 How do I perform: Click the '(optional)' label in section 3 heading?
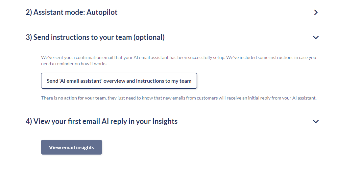tap(149, 38)
